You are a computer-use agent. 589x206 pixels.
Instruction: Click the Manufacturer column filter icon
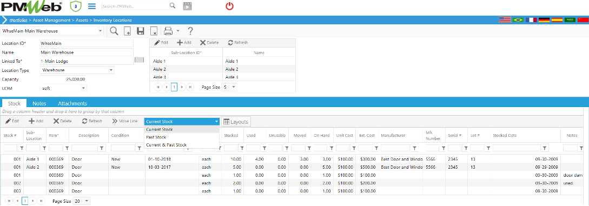coord(415,148)
